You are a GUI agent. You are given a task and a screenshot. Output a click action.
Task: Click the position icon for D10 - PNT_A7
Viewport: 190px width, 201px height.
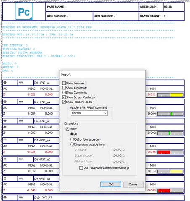(x=5, y=198)
